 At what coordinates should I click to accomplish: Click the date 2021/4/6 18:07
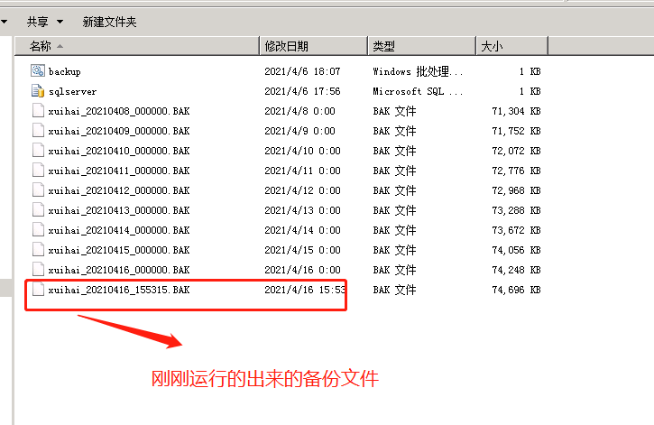pyautogui.click(x=302, y=71)
